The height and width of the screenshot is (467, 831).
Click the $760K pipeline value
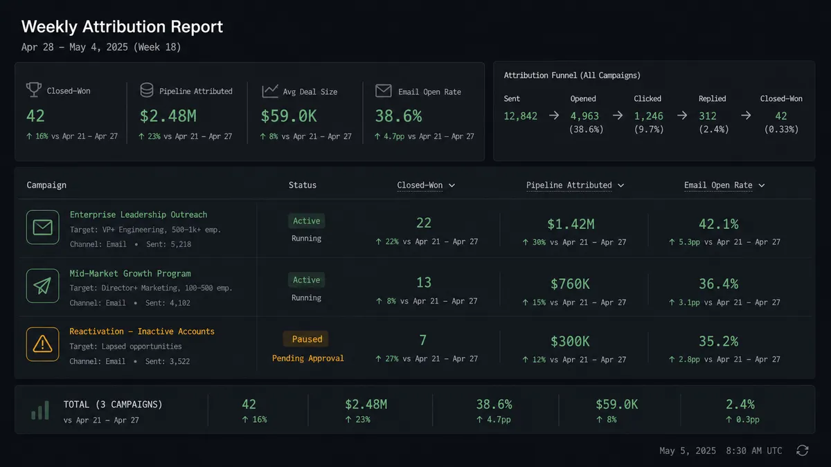coord(572,283)
